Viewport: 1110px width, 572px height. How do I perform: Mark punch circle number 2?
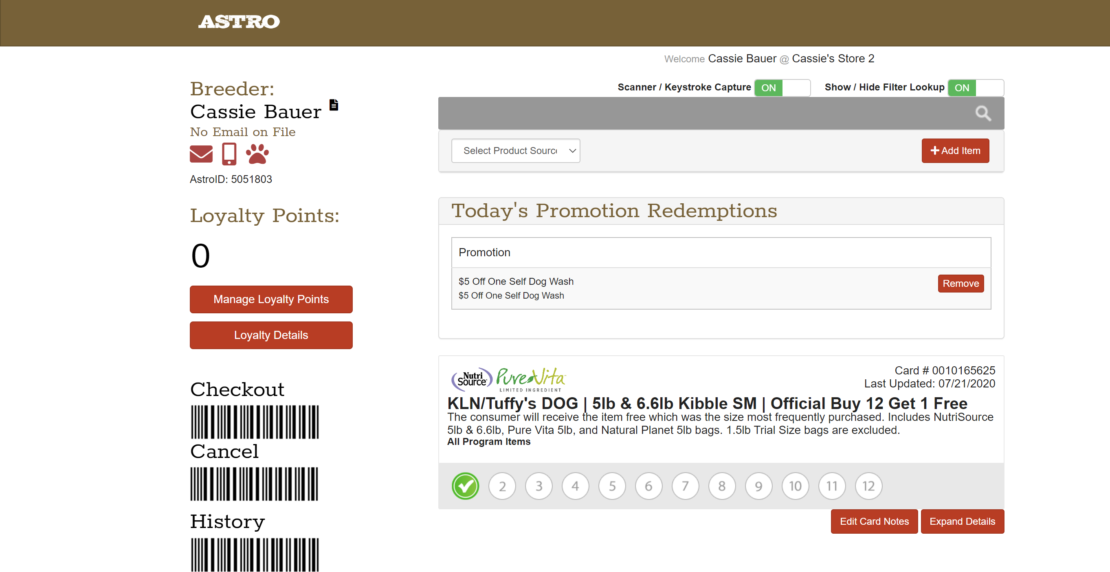(502, 486)
